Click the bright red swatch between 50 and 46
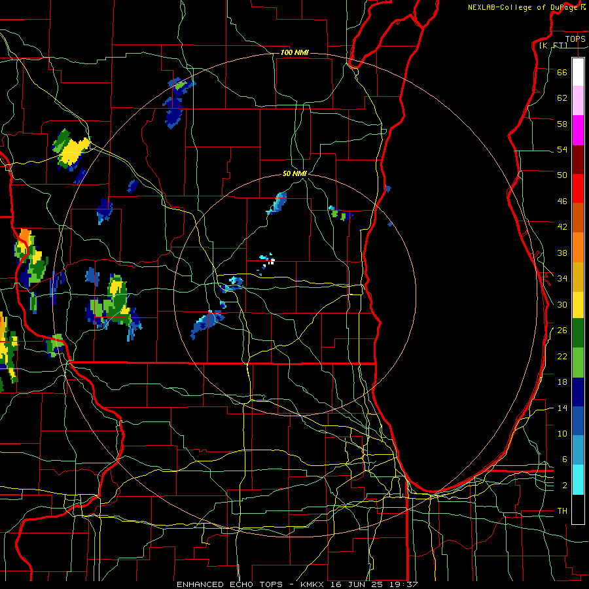This screenshot has width=589, height=589. pyautogui.click(x=578, y=188)
